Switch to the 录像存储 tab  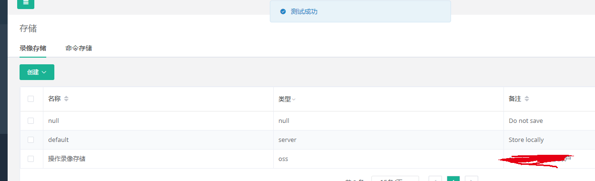coord(33,48)
